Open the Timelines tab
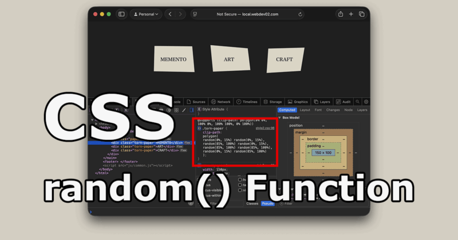Image resolution: width=458 pixels, height=240 pixels. coord(247,102)
